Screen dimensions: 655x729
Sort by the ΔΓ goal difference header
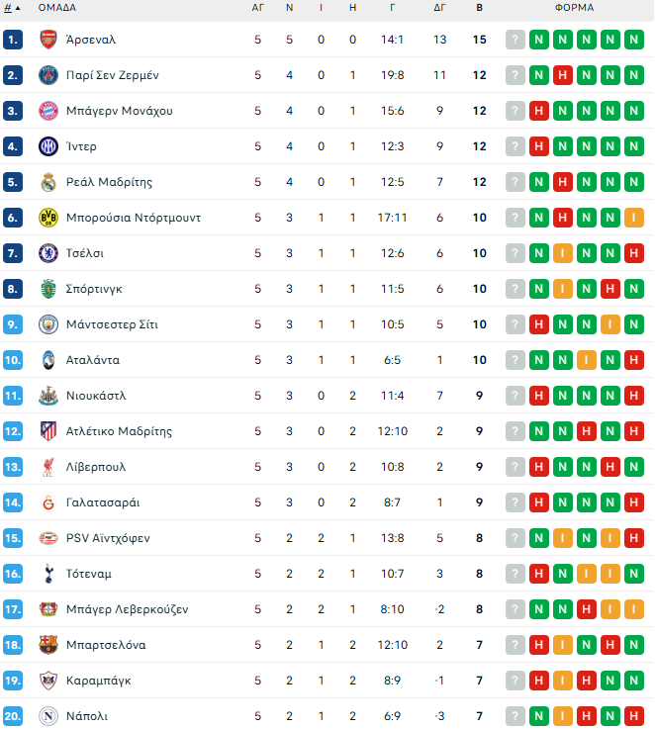point(440,7)
